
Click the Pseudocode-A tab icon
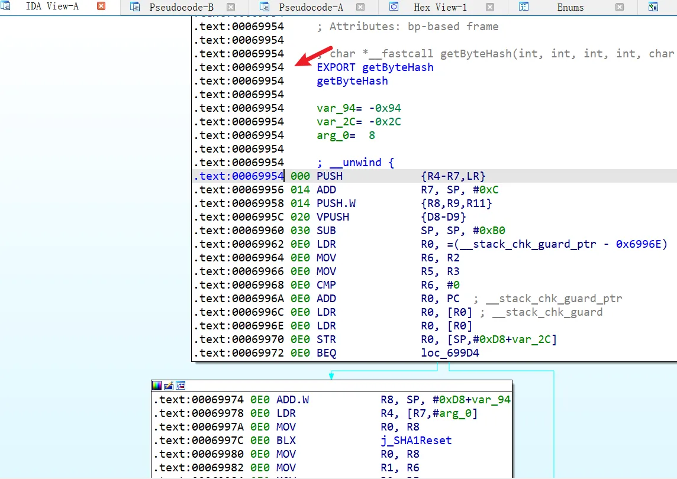(265, 7)
